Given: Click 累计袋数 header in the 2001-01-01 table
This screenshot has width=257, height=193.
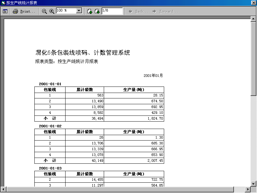Looking at the screenshot, I should (84, 90).
